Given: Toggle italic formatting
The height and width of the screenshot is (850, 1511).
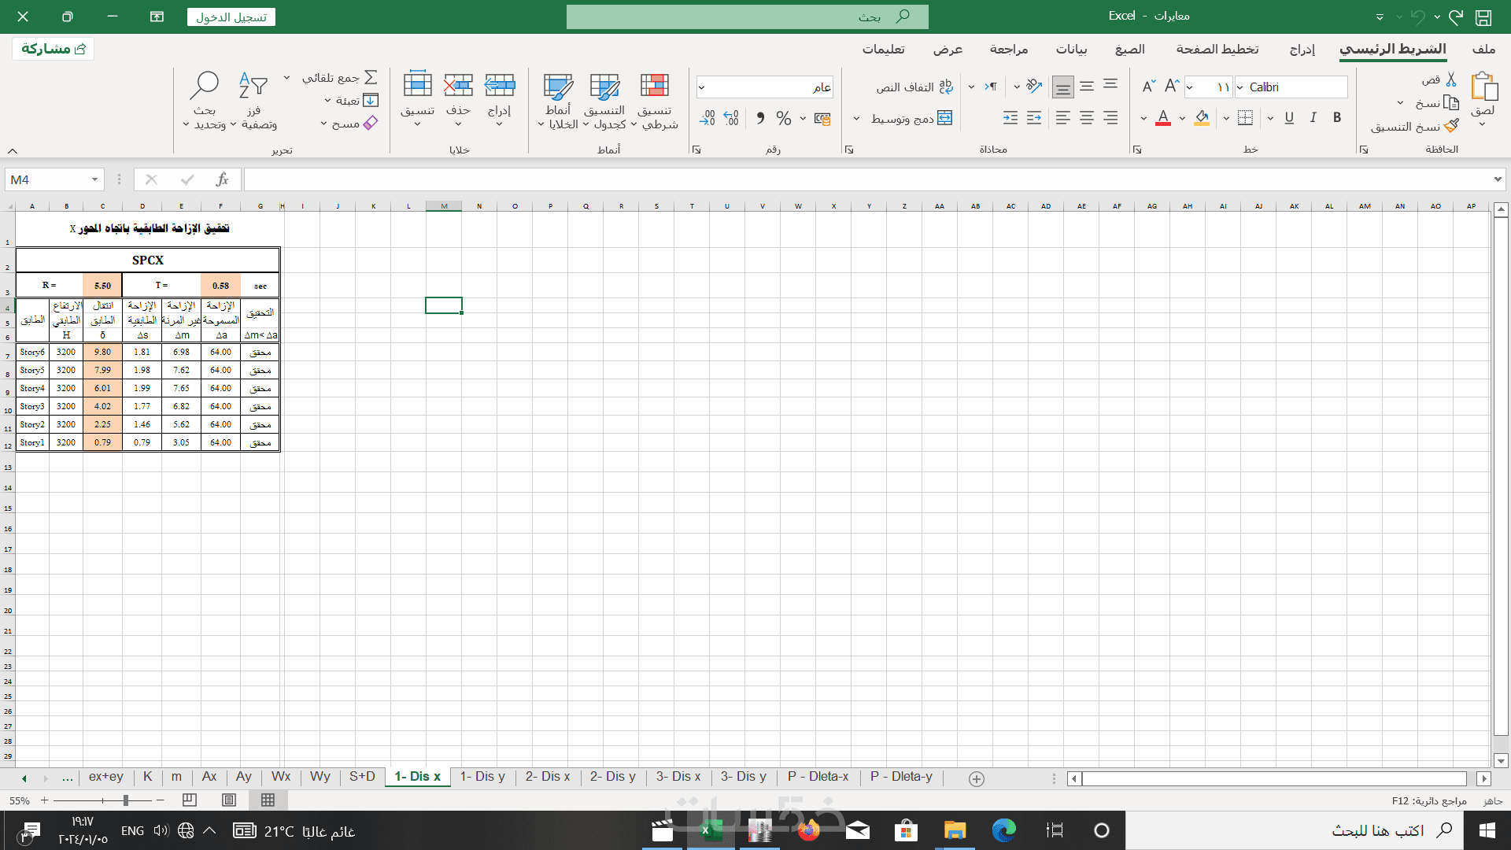Looking at the screenshot, I should point(1313,118).
